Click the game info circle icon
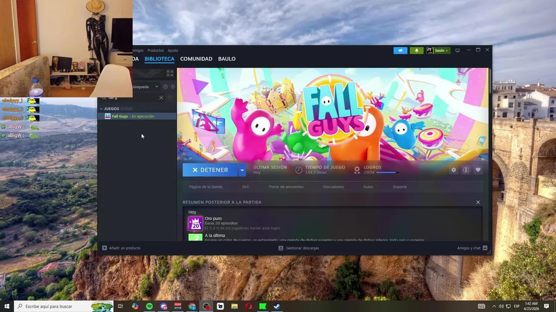Image resolution: width=556 pixels, height=312 pixels. (466, 170)
